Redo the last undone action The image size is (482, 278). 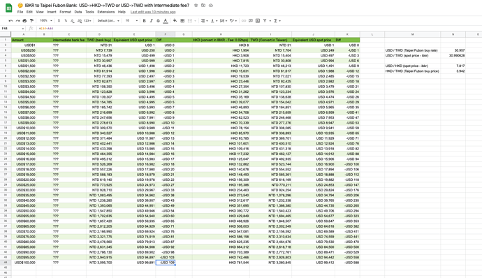[17, 20]
